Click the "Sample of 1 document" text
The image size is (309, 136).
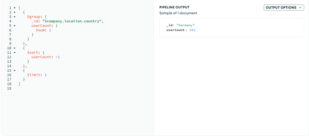[178, 13]
